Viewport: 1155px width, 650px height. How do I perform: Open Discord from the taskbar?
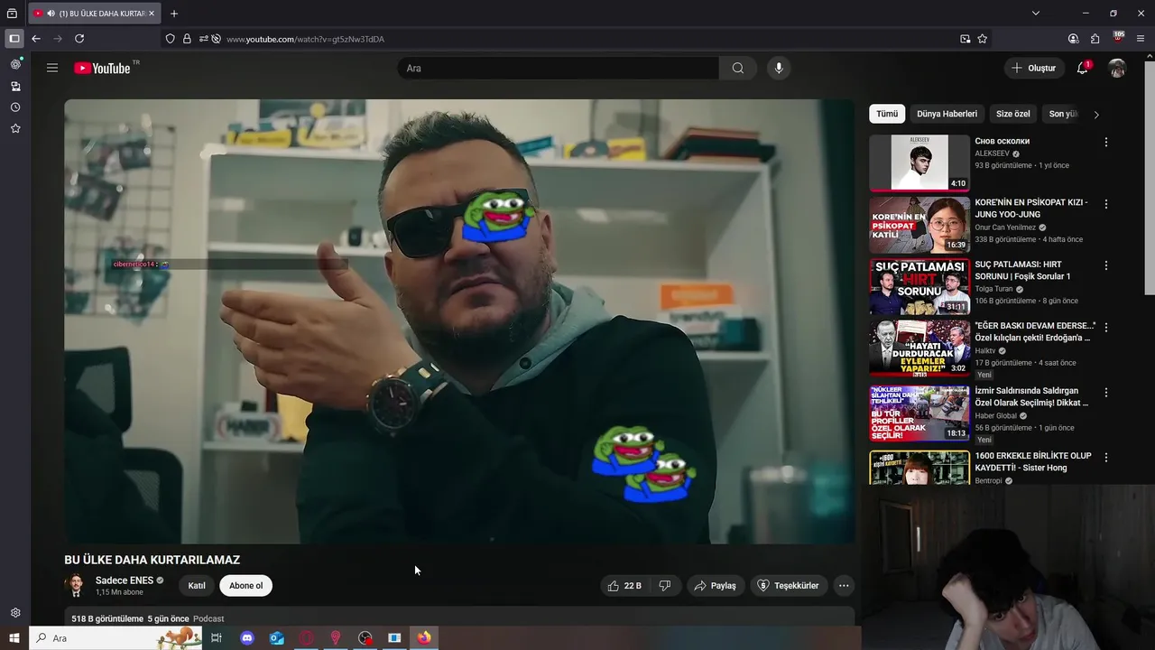pyautogui.click(x=247, y=638)
